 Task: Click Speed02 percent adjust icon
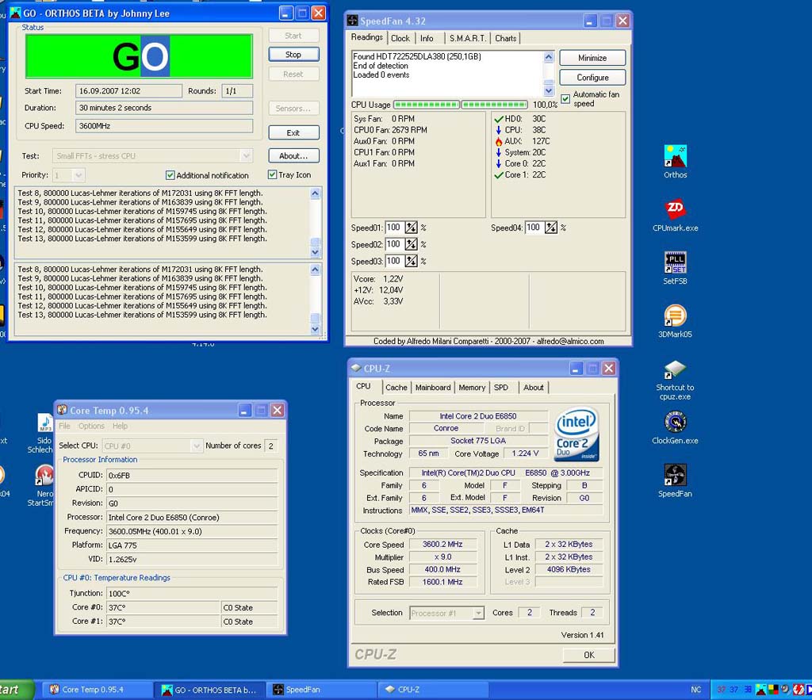pyautogui.click(x=411, y=244)
